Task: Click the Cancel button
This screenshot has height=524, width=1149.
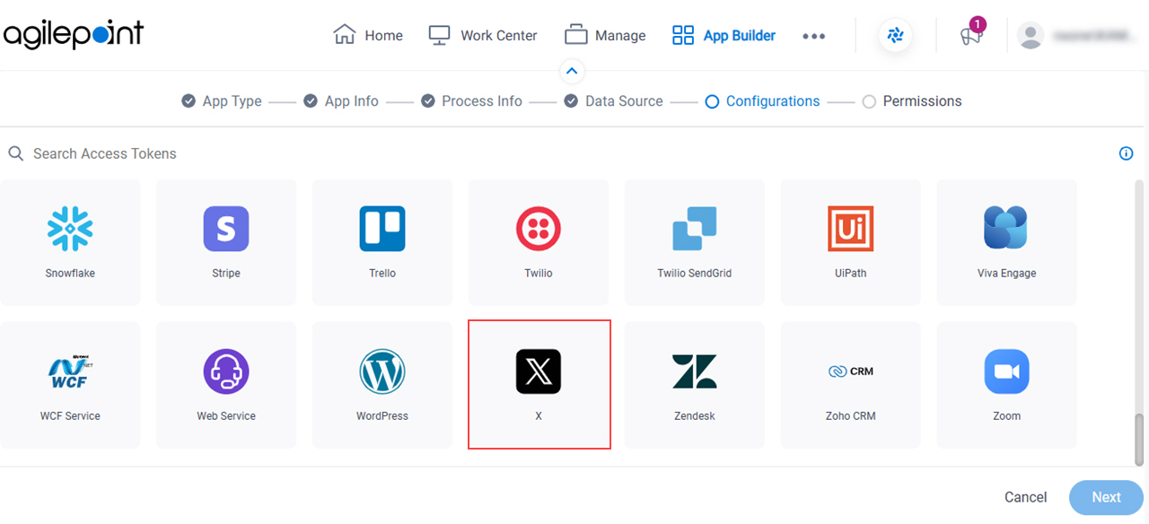Action: [1025, 497]
